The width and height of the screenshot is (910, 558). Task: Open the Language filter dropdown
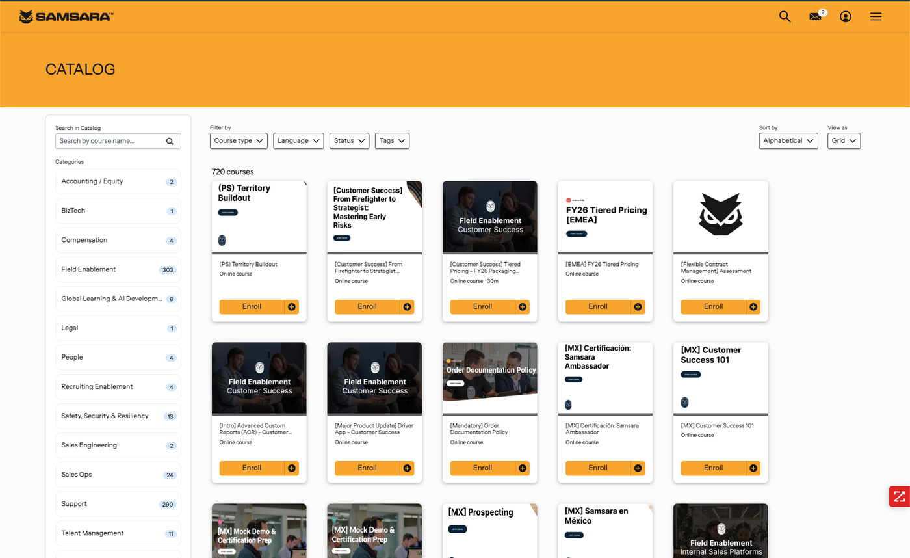pyautogui.click(x=298, y=141)
